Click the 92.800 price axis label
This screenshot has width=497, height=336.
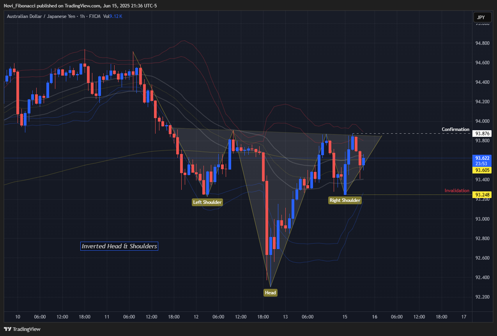click(x=483, y=239)
